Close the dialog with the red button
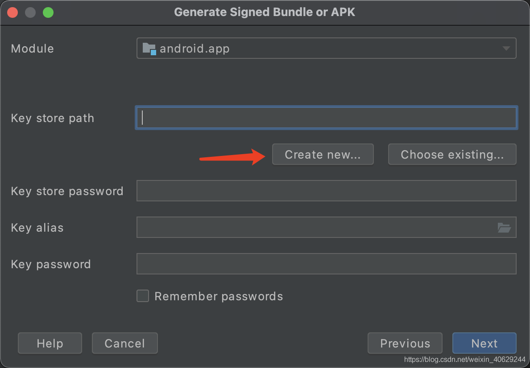 12,12
